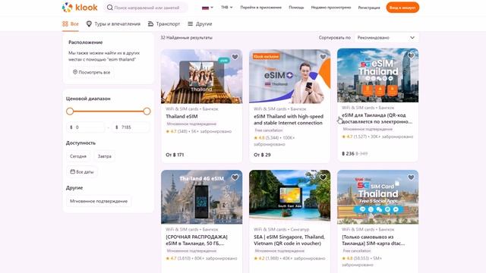Image resolution: width=486 pixels, height=273 pixels.
Task: Open 'eSIM Thailand with high-speed' title
Action: [289, 120]
